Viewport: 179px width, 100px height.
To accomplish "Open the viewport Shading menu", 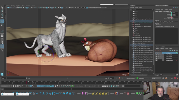I will [13, 6].
